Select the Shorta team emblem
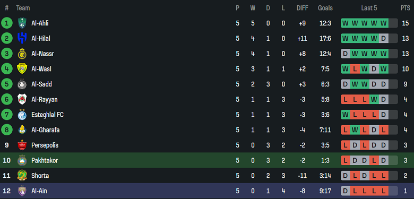Viewport: 414px width, 199px height. (22, 176)
